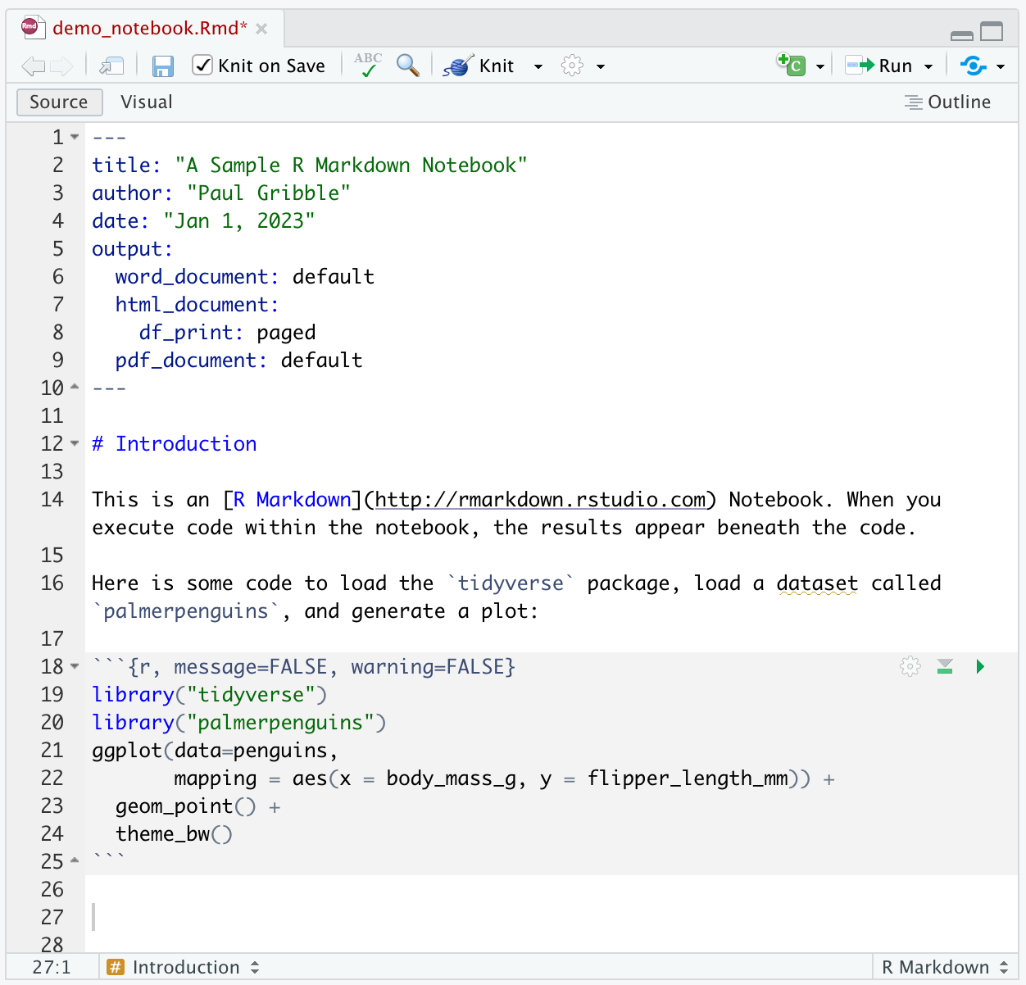Open the Knit options dropdown arrow
1026x985 pixels.
pyautogui.click(x=538, y=66)
